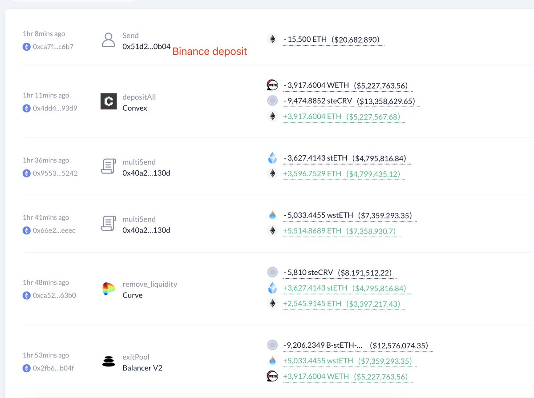Viewport: 534px width, 398px height.
Task: Click the WETH token icon beside -3,917.6004 WETH
Action: tap(272, 85)
